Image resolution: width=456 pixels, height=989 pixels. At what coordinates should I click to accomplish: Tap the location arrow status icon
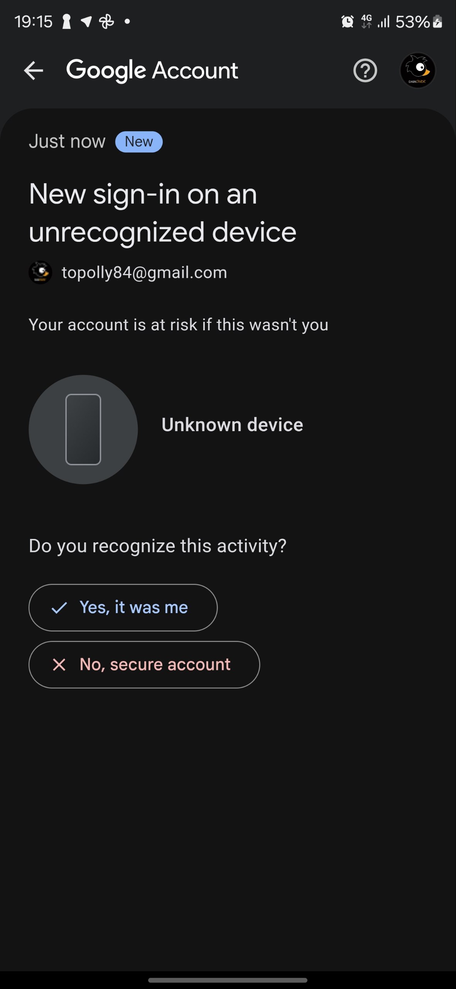tap(86, 22)
